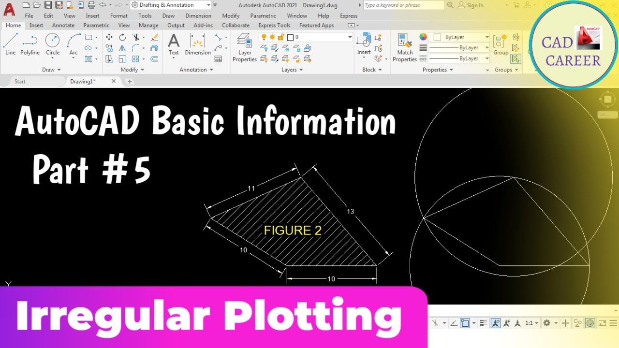Click the Undo arrow icon

pos(102,5)
